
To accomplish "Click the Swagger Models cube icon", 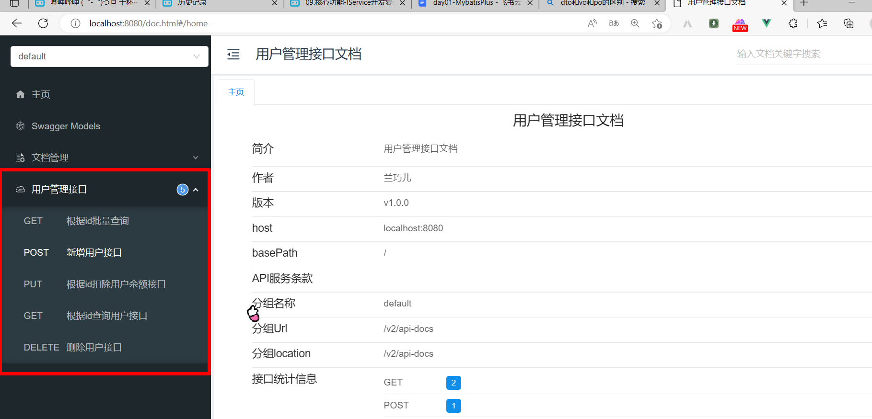I will 20,126.
